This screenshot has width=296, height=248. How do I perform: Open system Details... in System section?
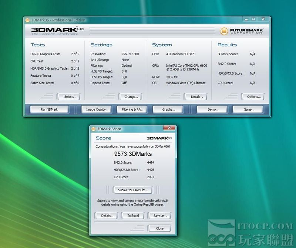[x=197, y=97]
